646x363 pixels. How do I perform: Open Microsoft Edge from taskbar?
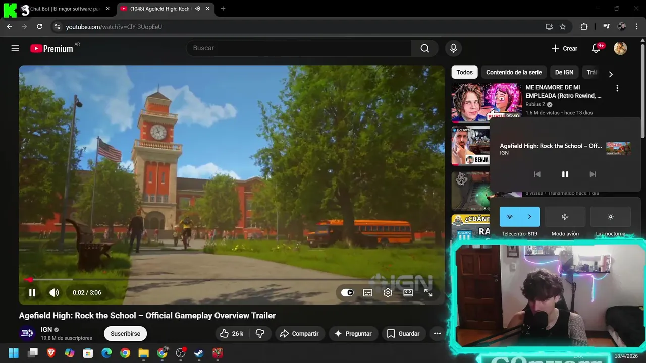(106, 353)
